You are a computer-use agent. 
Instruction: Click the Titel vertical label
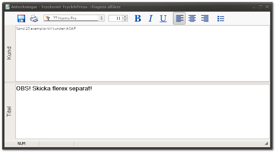click(x=9, y=112)
